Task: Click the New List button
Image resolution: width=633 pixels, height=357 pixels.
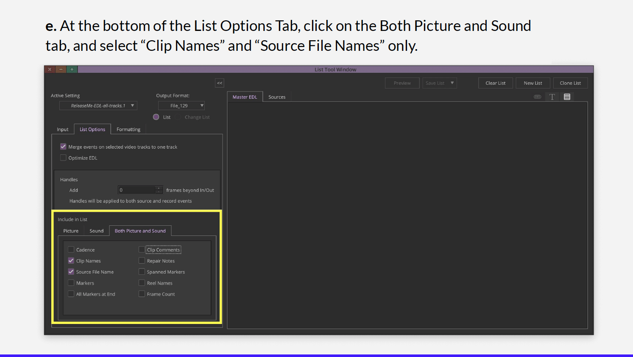Action: 533,83
